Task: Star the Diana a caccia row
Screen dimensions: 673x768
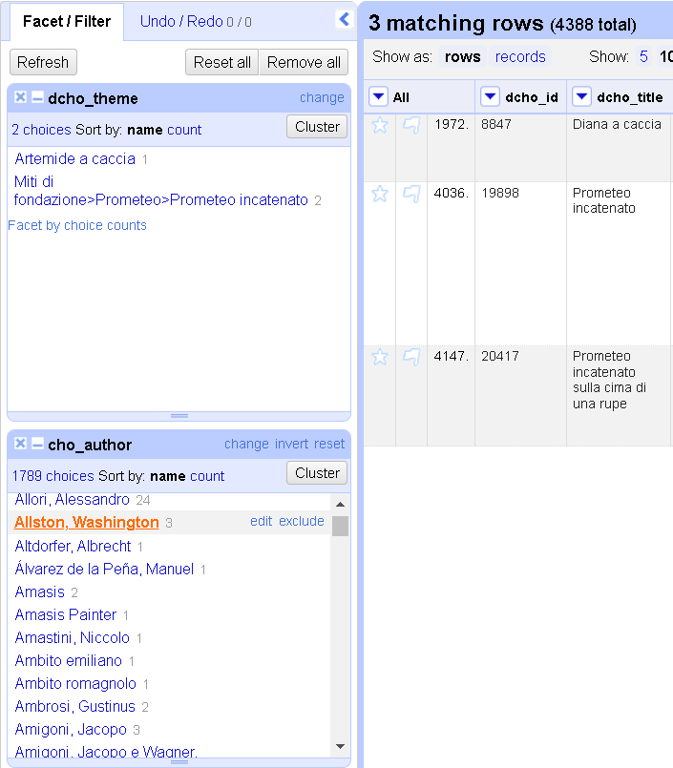Action: click(380, 125)
